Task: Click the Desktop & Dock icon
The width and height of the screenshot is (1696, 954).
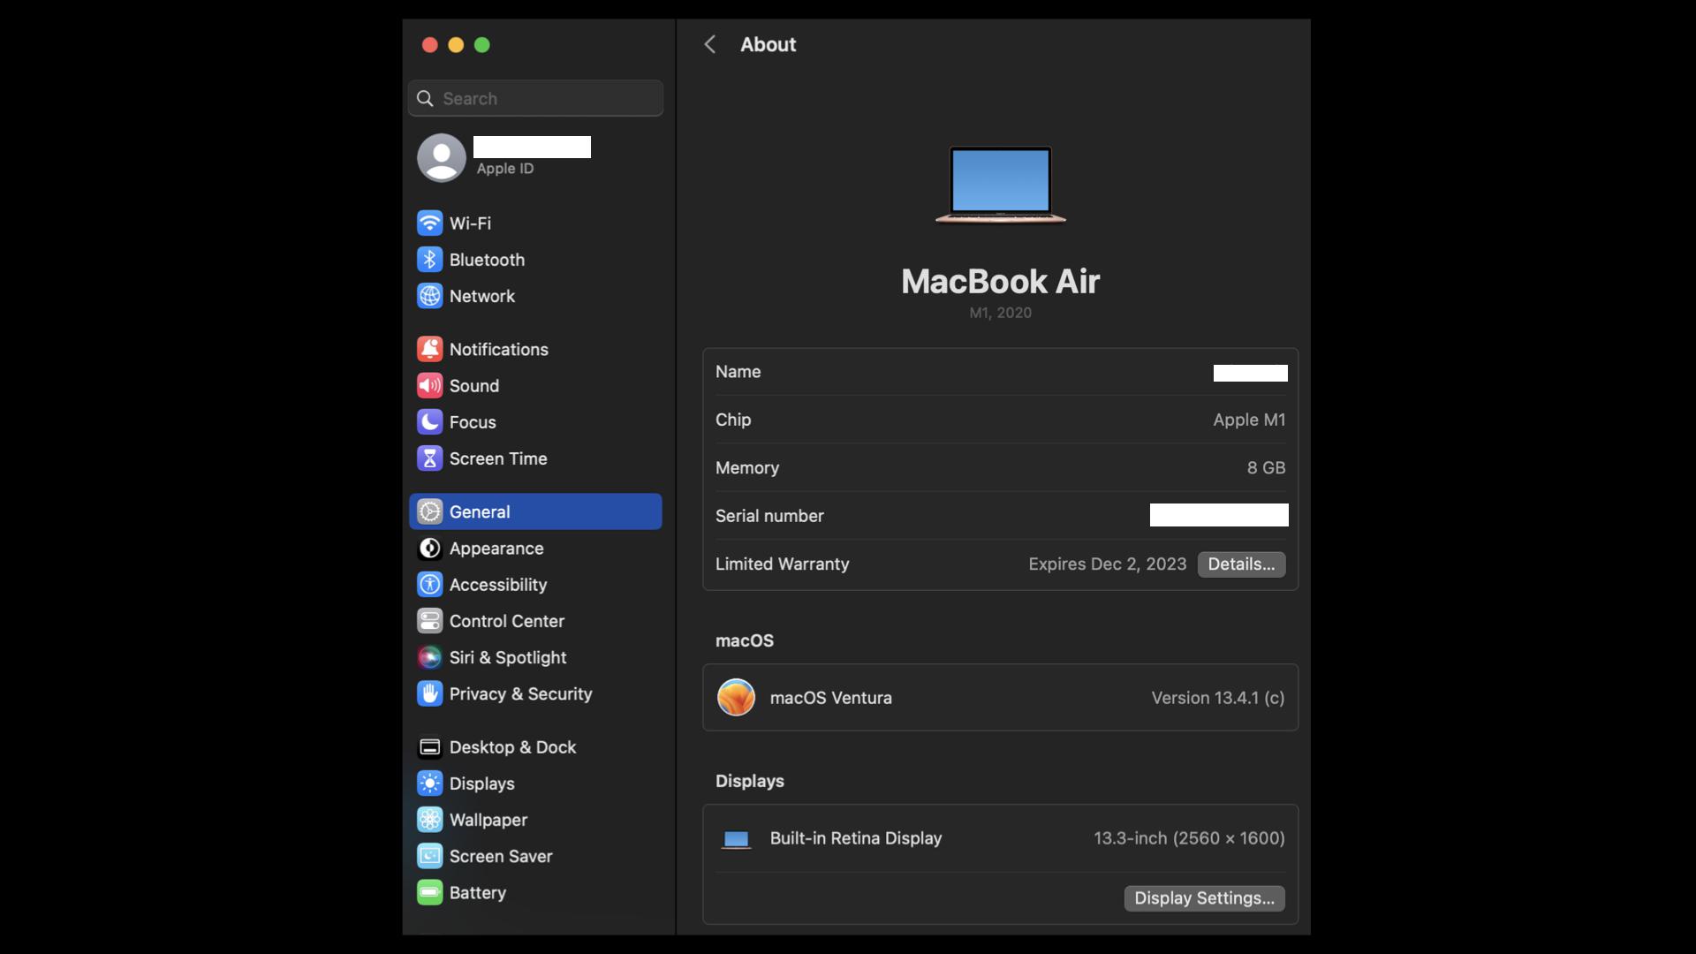Action: click(429, 747)
